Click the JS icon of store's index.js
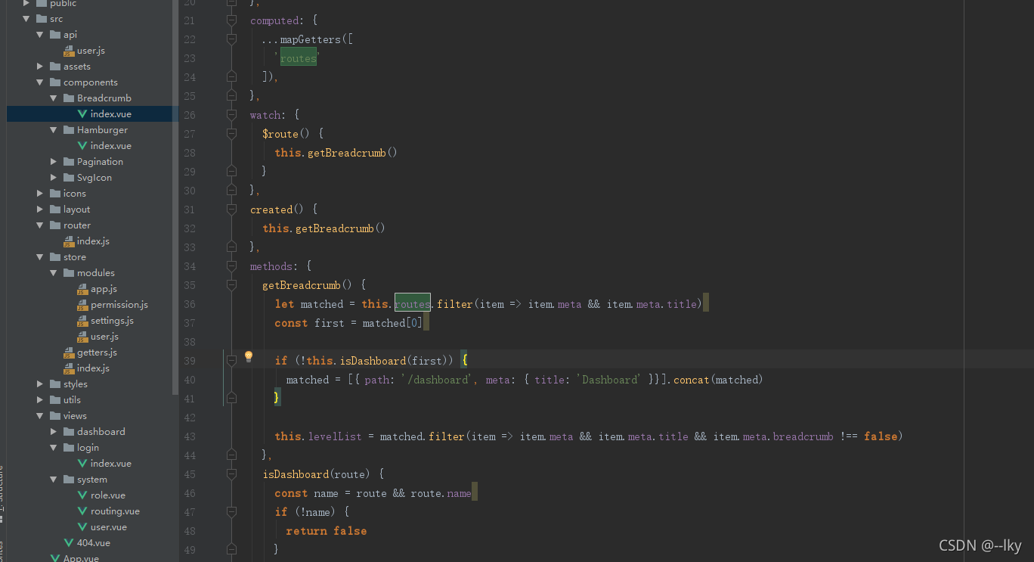Viewport: 1034px width, 562px height. click(69, 368)
